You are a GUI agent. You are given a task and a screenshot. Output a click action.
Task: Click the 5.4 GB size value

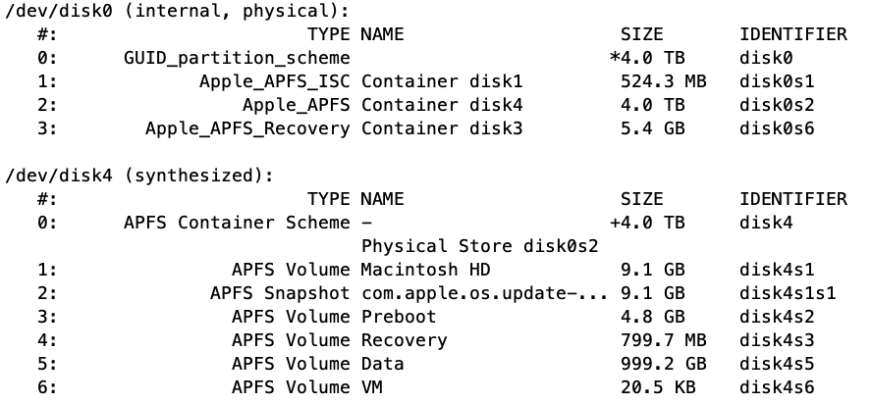tap(652, 128)
